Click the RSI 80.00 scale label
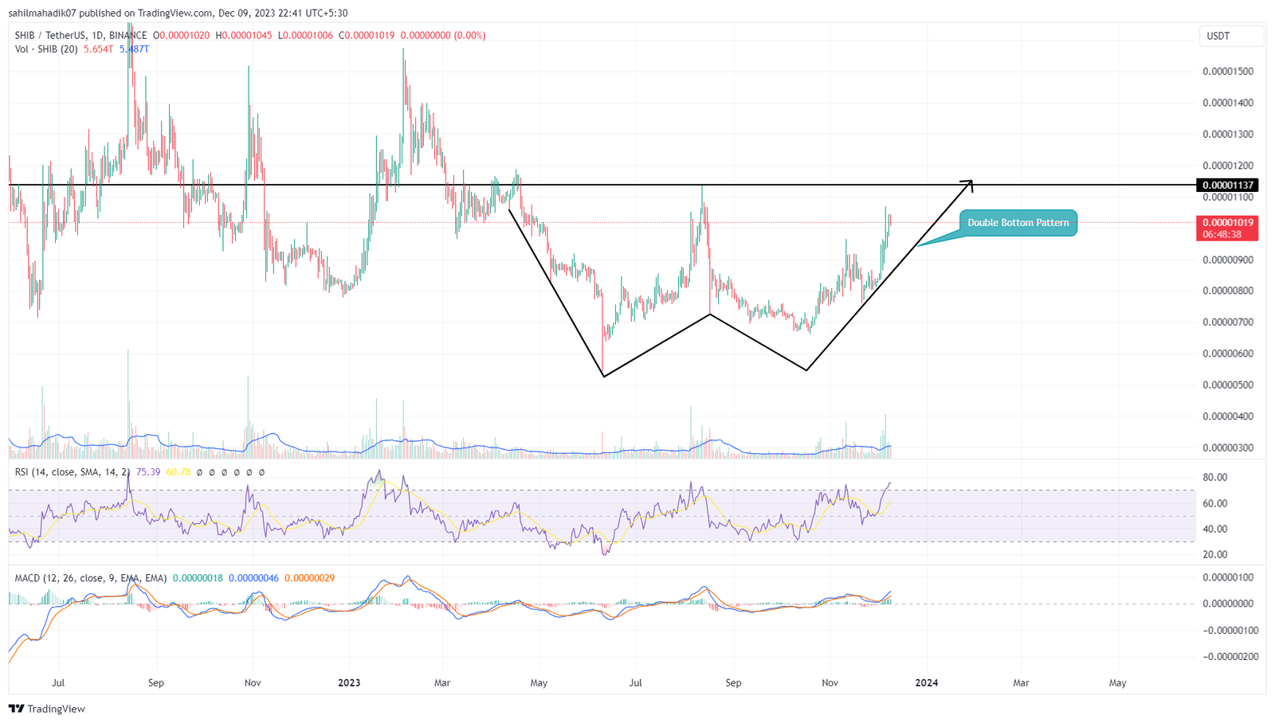Screen dimensions: 1275x723 (1214, 478)
